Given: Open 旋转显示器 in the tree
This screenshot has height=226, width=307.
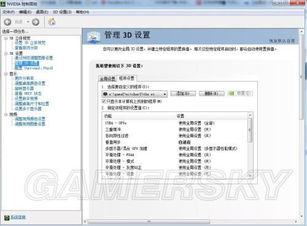Looking at the screenshot, I should pyautogui.click(x=25, y=88).
